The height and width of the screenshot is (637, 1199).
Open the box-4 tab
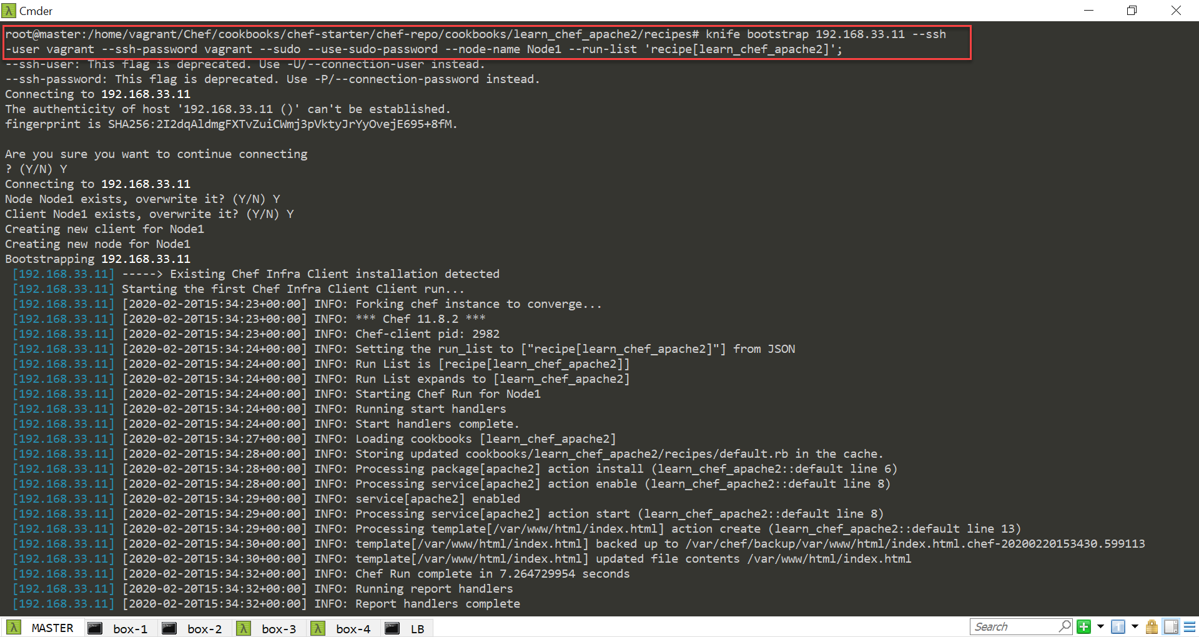[353, 629]
